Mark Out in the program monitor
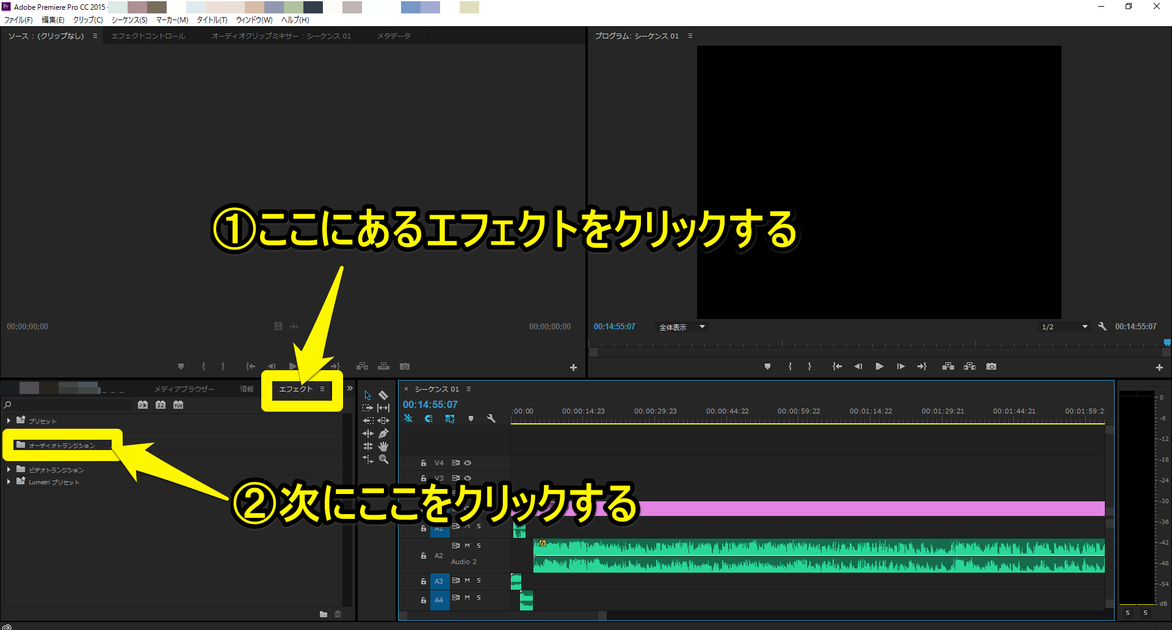The height and width of the screenshot is (630, 1172). coord(809,367)
